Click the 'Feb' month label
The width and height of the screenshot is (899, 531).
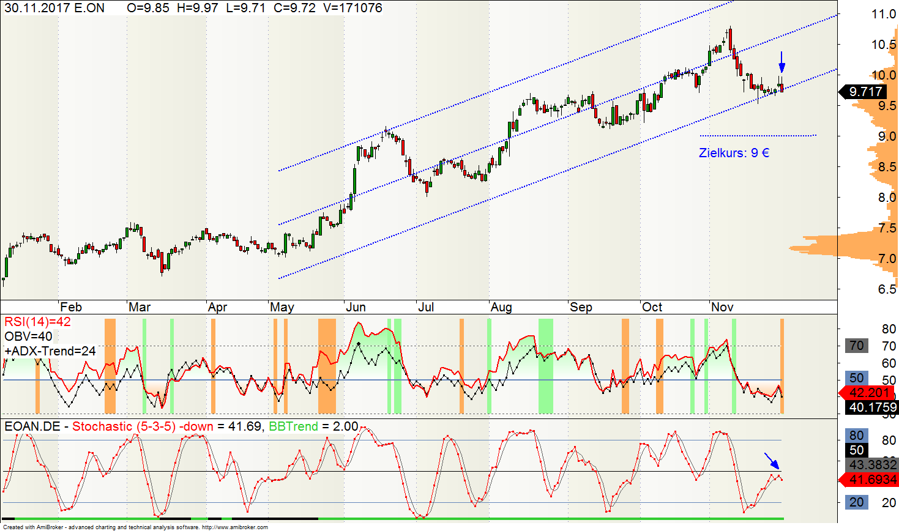pos(71,307)
